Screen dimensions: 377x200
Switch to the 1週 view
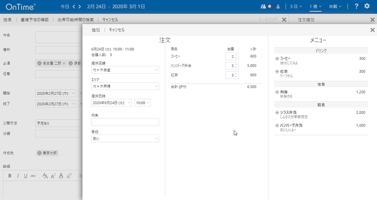pos(315,7)
